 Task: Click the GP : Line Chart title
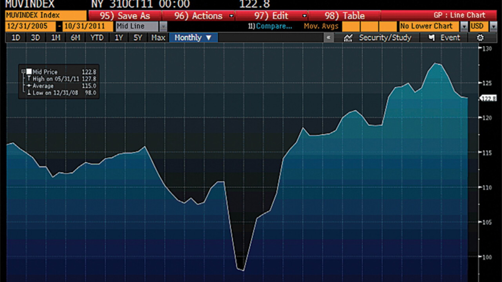460,16
